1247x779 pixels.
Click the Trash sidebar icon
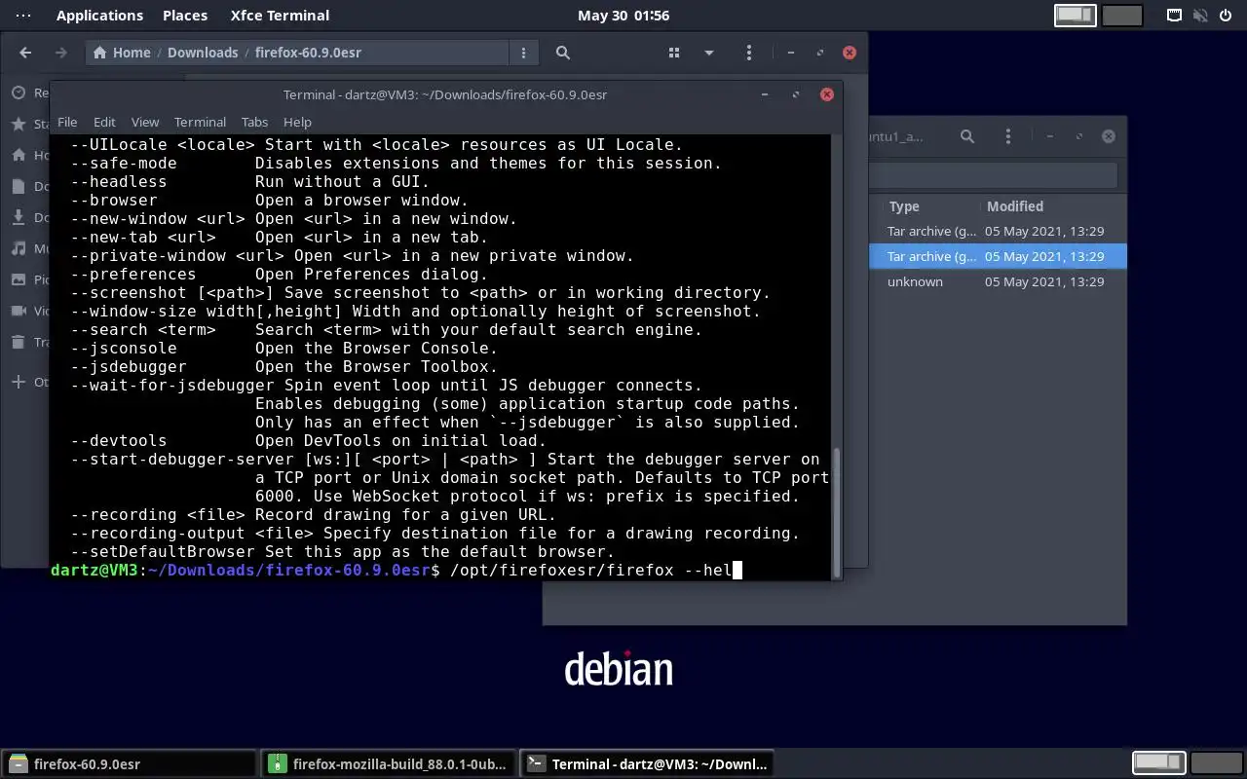click(x=19, y=342)
